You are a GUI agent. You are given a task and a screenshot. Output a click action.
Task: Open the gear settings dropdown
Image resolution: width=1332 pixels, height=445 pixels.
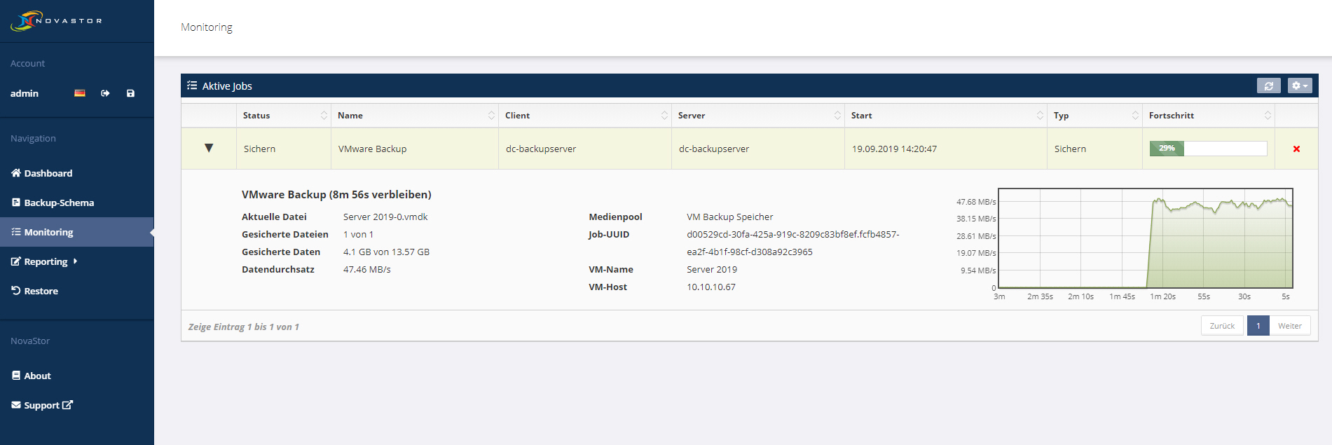pyautogui.click(x=1300, y=85)
